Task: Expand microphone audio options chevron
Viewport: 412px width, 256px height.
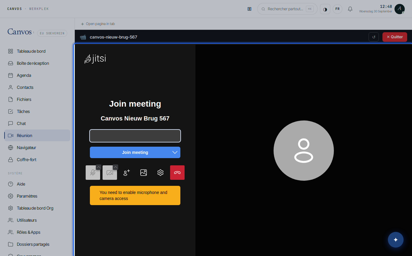Action: pyautogui.click(x=99, y=167)
